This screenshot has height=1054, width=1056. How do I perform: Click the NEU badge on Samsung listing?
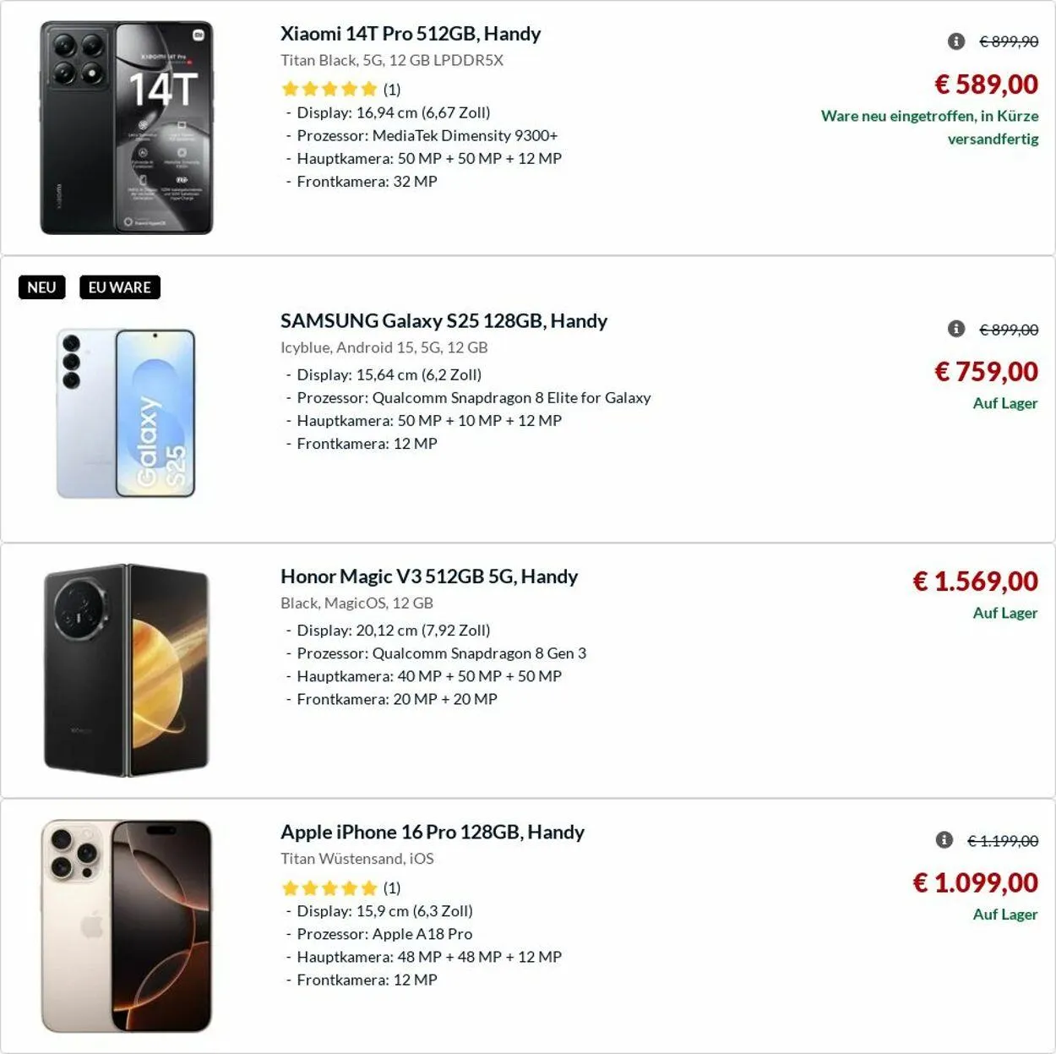click(x=41, y=287)
